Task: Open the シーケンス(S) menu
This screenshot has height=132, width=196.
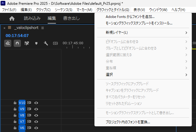Action: pyautogui.click(x=63, y=10)
